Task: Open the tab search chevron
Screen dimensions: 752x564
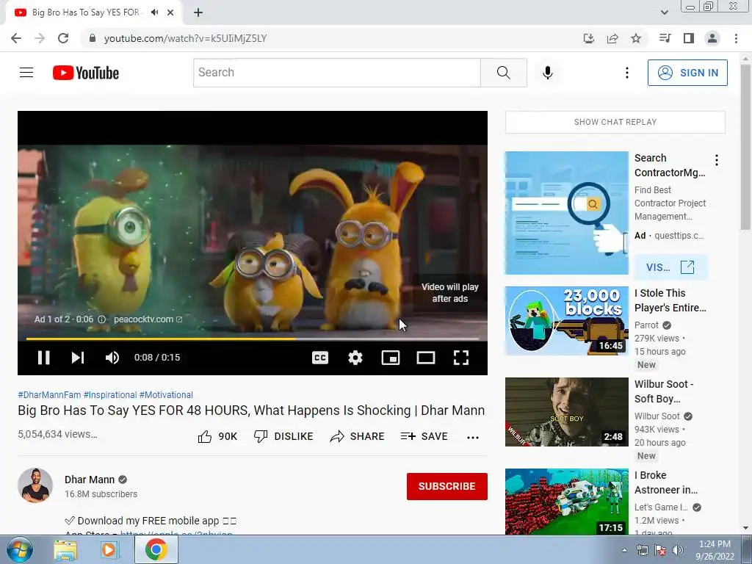Action: [x=664, y=12]
